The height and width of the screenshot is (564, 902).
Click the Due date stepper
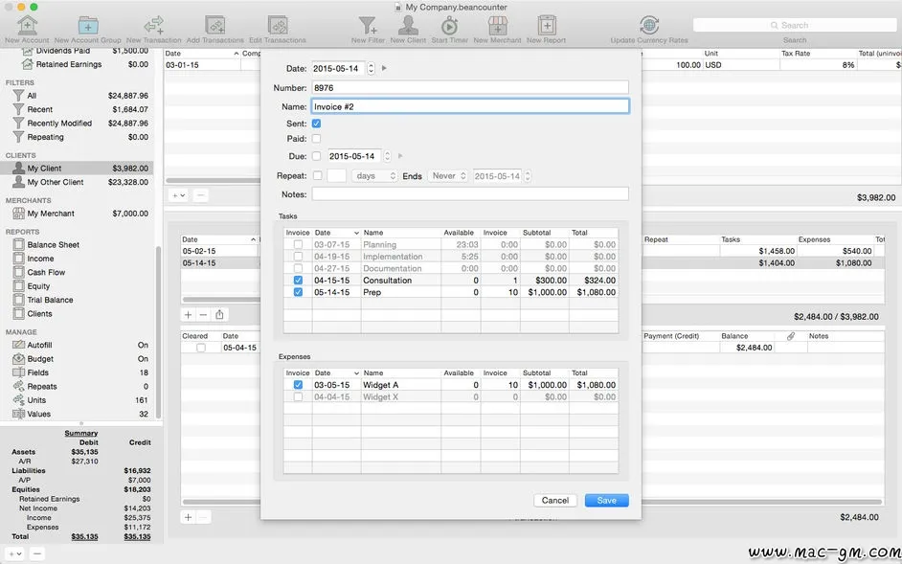pyautogui.click(x=387, y=156)
